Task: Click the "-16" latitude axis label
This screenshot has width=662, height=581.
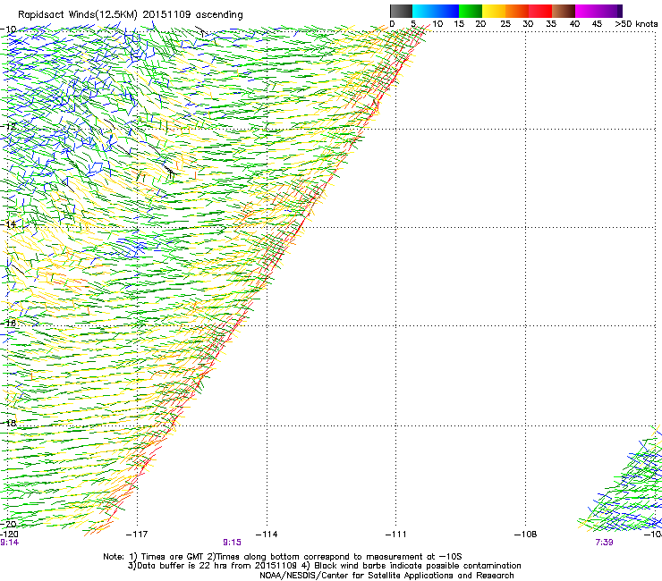Action: tap(8, 323)
